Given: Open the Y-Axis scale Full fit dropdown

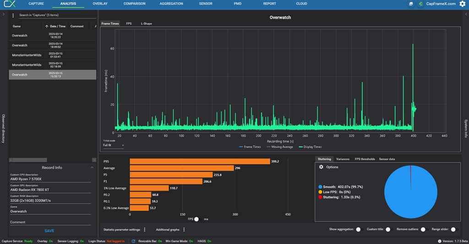Looking at the screenshot, I should click(x=114, y=145).
